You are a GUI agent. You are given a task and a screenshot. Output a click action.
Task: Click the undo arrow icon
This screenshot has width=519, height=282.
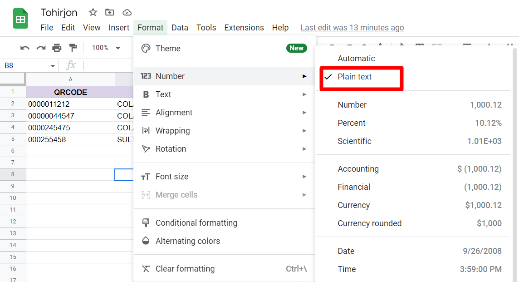pos(25,48)
